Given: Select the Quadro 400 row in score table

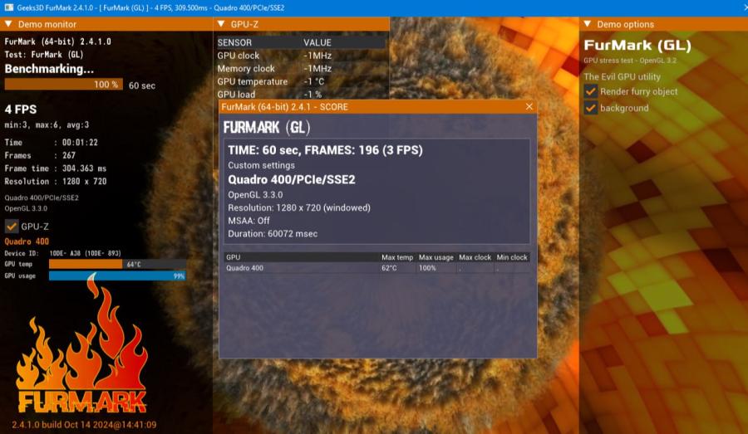Looking at the screenshot, I should pos(376,268).
